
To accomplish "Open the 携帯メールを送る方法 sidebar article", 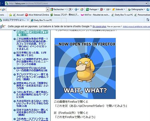I will point(32,86).
